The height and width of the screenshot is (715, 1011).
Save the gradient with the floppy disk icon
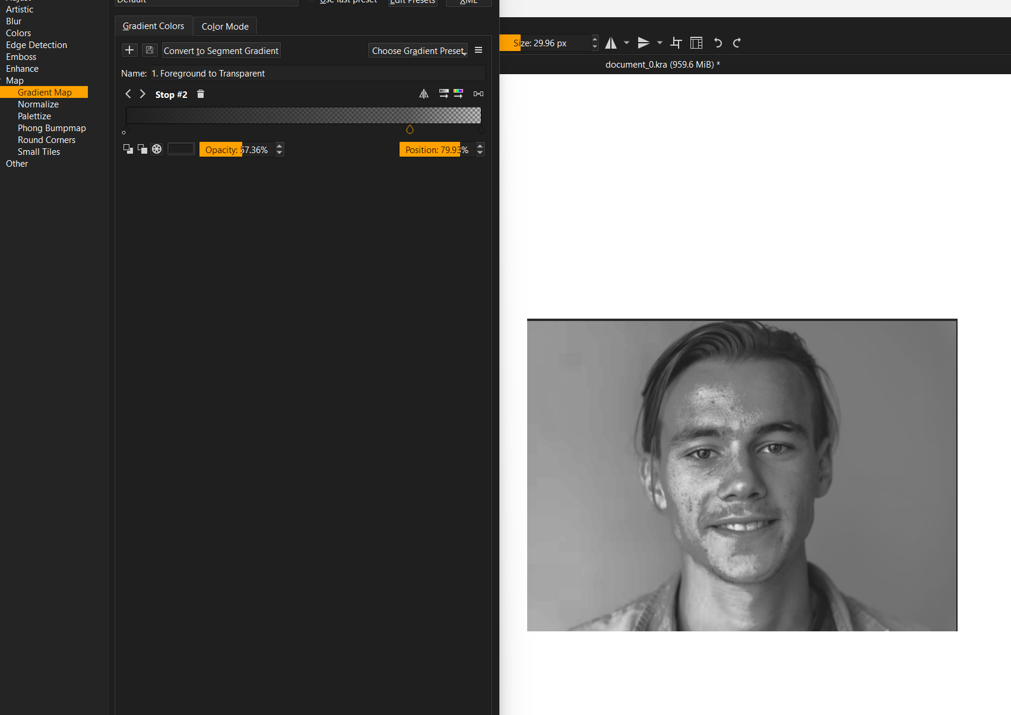(150, 50)
